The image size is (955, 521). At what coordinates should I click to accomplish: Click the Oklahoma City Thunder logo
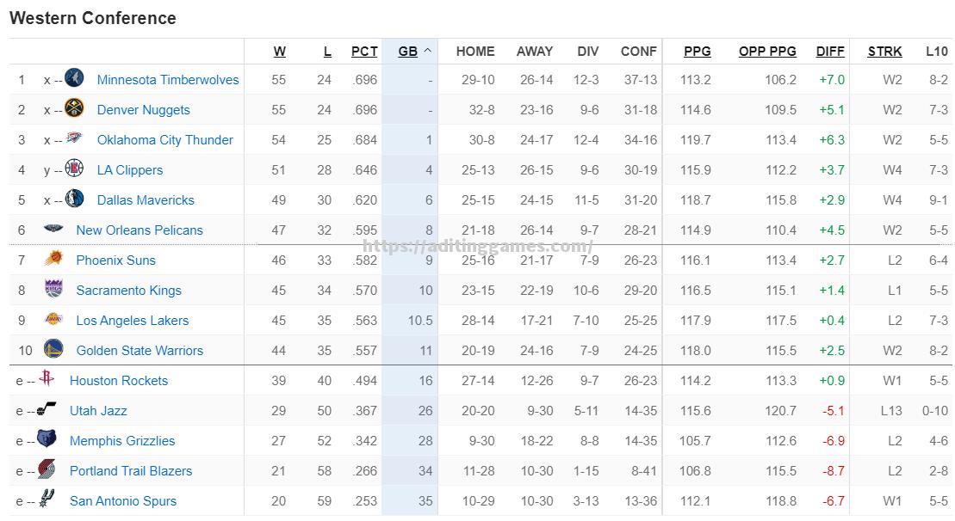[x=74, y=138]
